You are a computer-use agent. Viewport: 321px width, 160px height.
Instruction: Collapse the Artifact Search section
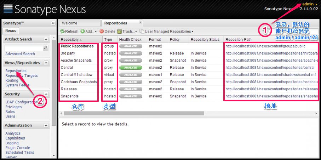pyautogui.click(x=46, y=39)
